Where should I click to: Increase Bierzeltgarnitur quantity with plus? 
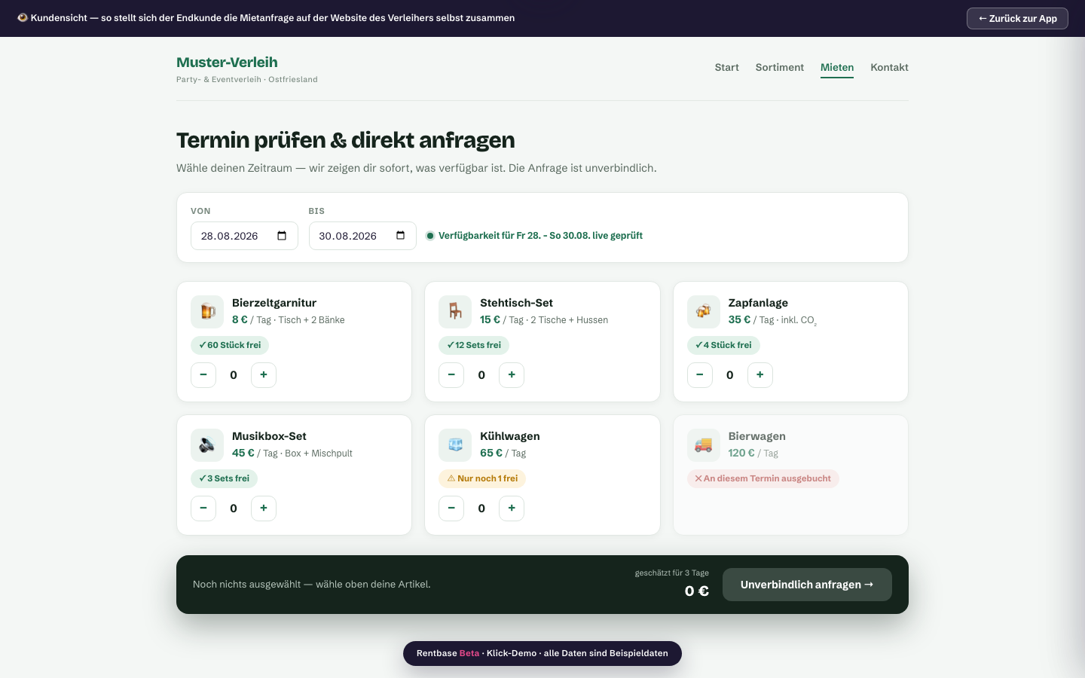coord(264,375)
